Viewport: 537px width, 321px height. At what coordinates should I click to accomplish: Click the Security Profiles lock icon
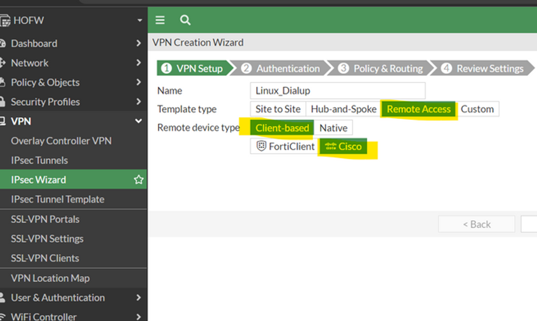pyautogui.click(x=2, y=102)
